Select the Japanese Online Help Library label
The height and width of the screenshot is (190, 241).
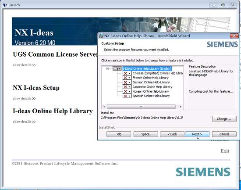(x=152, y=87)
